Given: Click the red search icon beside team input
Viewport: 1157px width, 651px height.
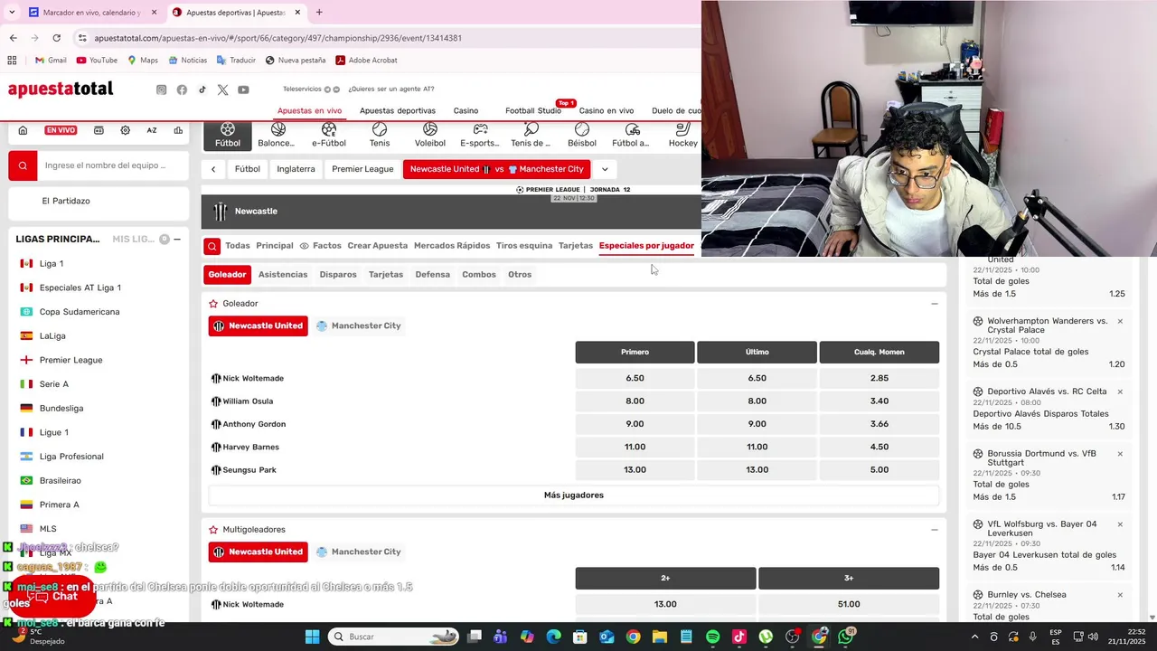Looking at the screenshot, I should coord(23,165).
